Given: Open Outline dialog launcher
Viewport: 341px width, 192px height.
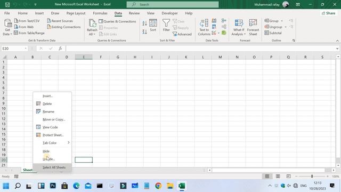Looking at the screenshot, I should (294, 41).
